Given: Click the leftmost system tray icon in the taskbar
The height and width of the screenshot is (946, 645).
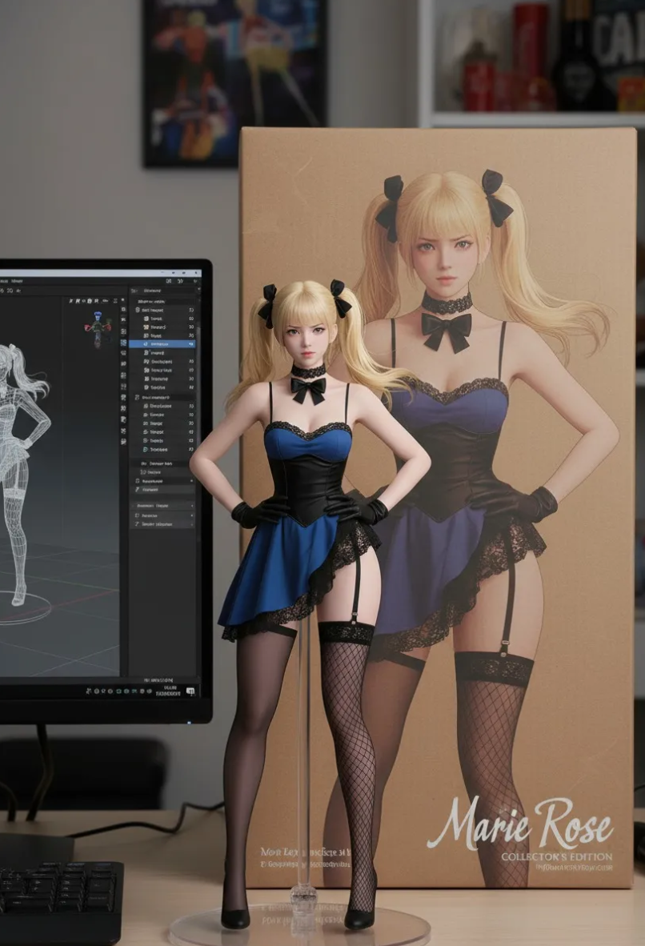Looking at the screenshot, I should pyautogui.click(x=87, y=691).
